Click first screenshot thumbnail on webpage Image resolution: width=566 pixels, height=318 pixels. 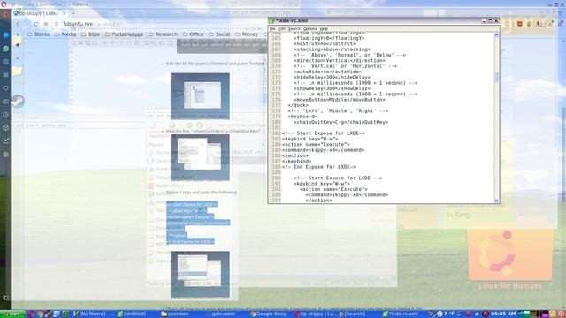pos(200,96)
